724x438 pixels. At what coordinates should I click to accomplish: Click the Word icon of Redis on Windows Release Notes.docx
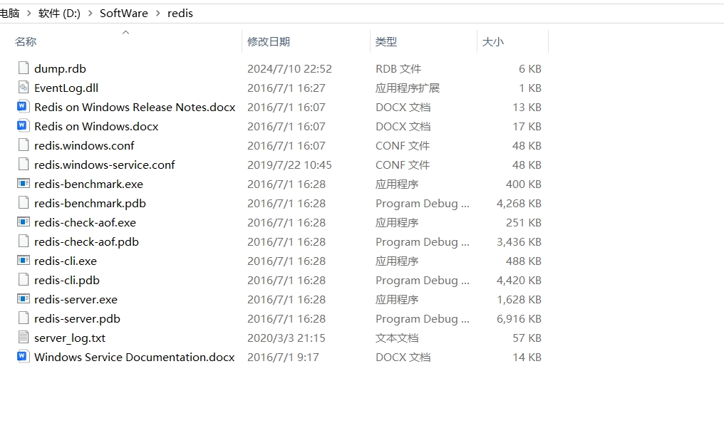pos(24,107)
